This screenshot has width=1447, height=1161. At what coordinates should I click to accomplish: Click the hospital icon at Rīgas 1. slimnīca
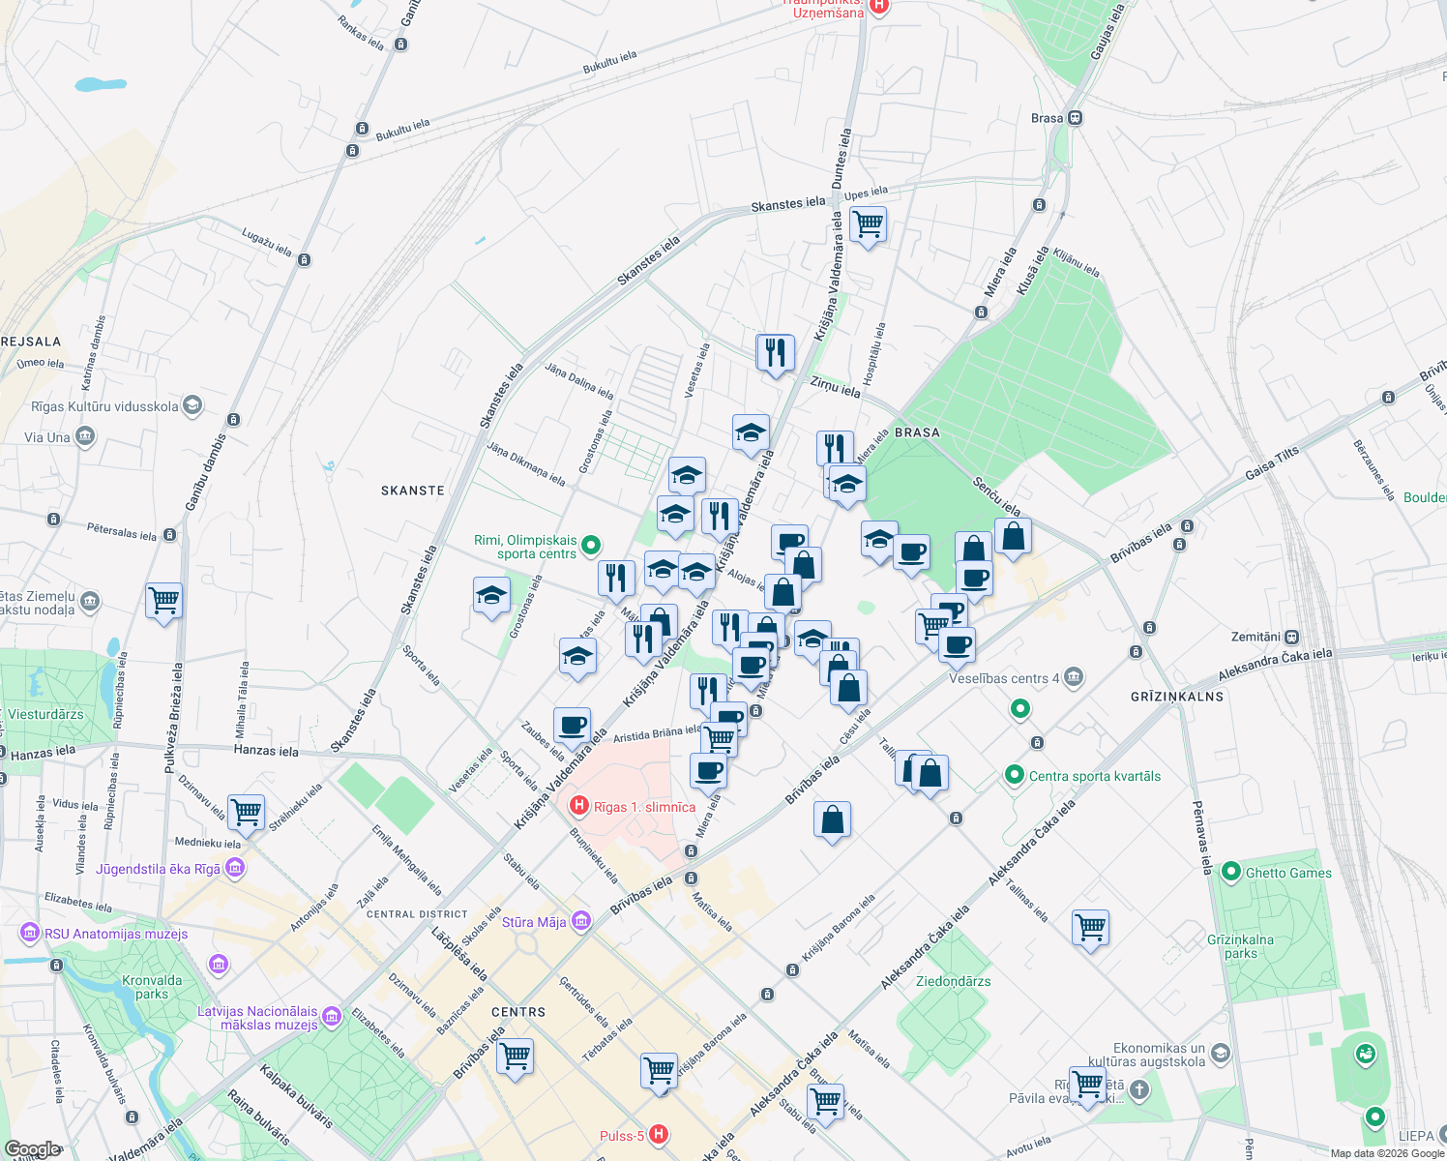point(579,806)
